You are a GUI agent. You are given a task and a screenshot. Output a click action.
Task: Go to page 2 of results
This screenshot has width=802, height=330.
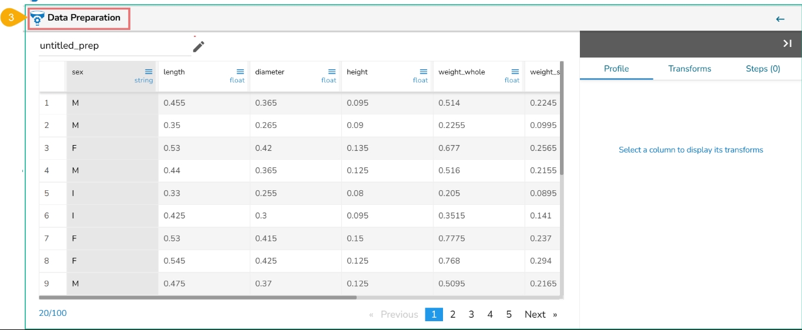pos(452,315)
